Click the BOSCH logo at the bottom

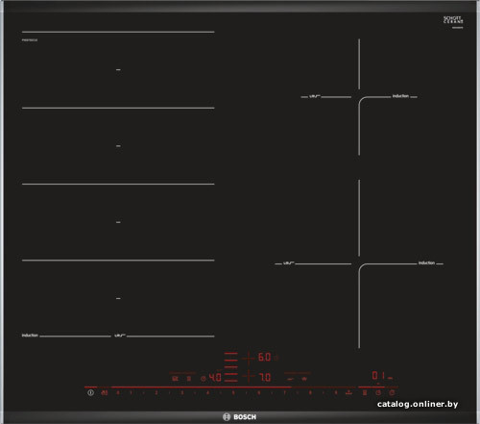click(x=239, y=417)
